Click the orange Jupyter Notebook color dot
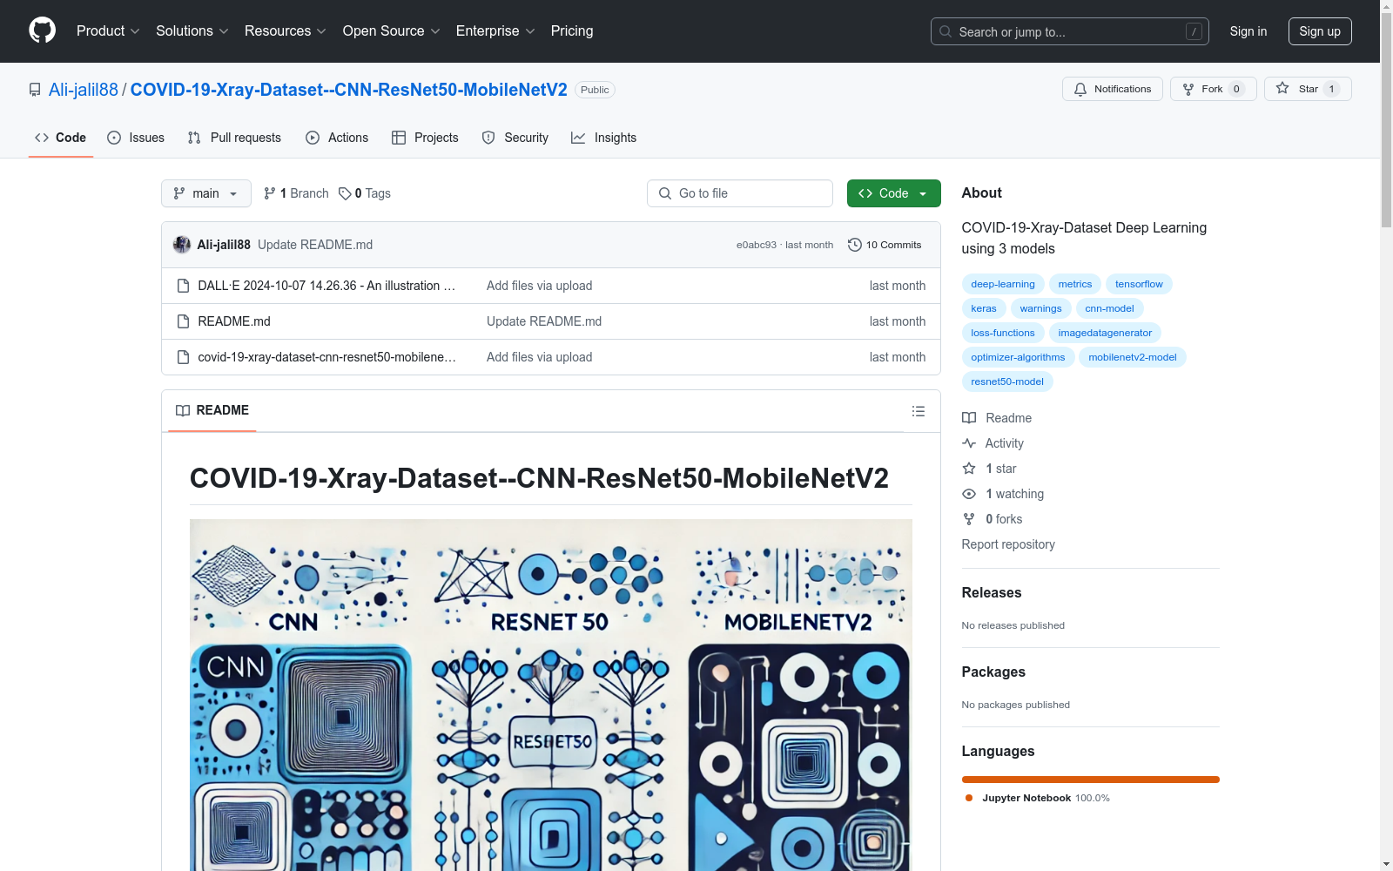Viewport: 1393px width, 871px height. pyautogui.click(x=969, y=798)
